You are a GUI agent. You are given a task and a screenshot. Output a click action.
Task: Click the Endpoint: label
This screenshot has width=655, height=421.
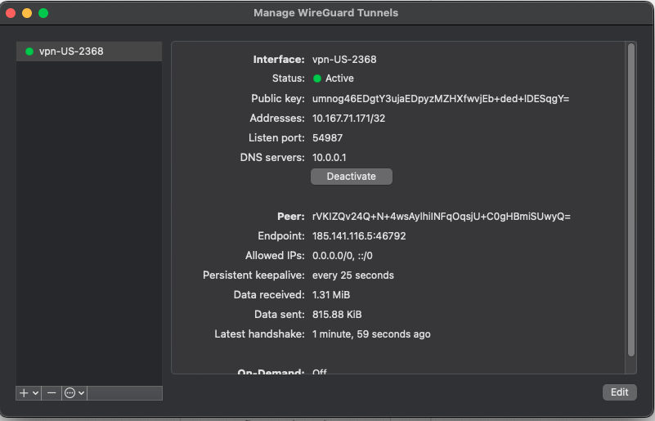281,236
